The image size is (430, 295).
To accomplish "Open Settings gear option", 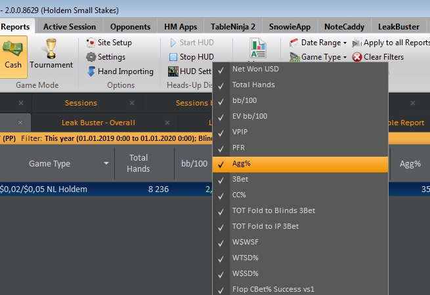I will coord(106,57).
